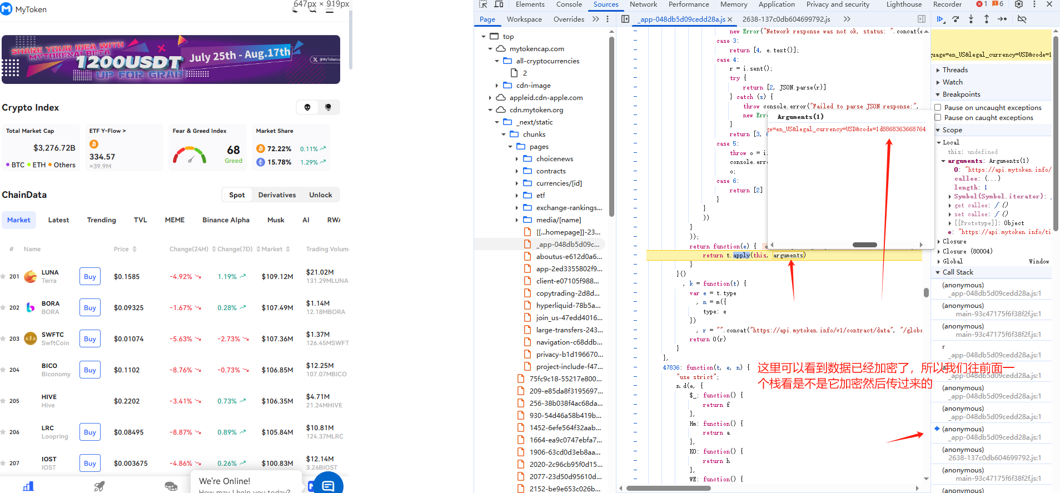
Task: Expand the Threads section
Action: point(938,70)
